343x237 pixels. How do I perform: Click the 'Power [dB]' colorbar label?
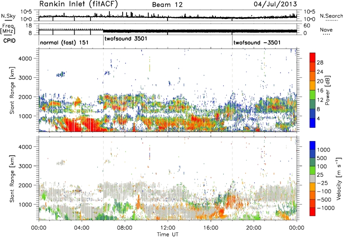[327, 90]
